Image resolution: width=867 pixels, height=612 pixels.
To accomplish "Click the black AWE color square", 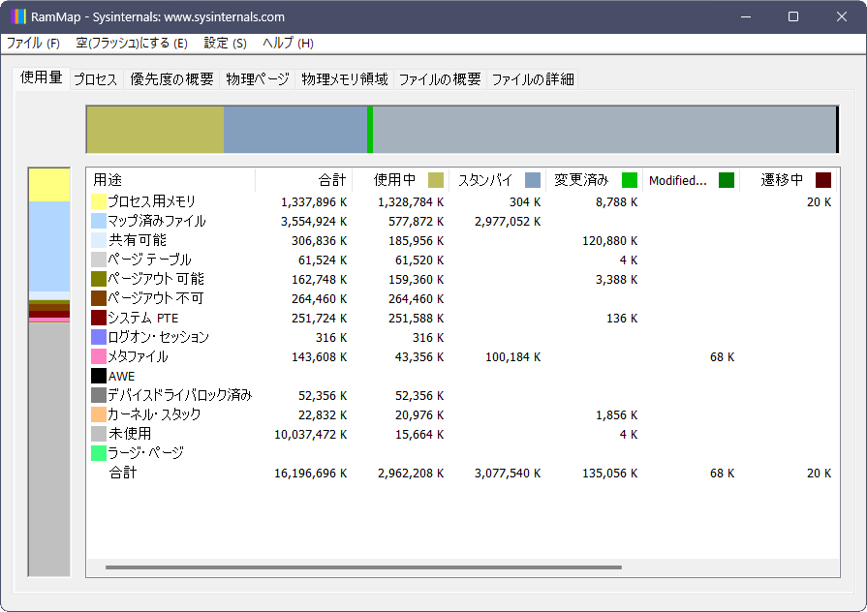I will coord(97,375).
